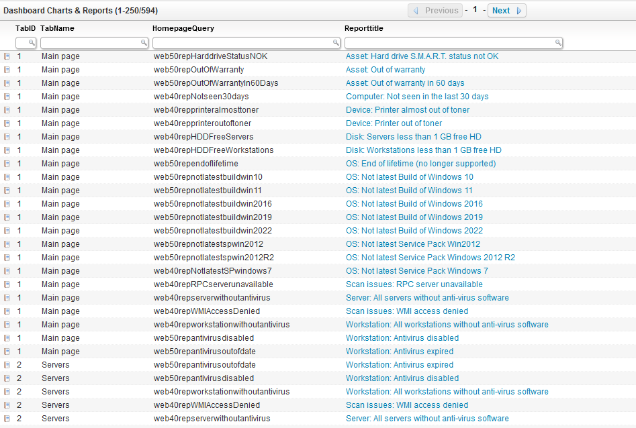Open 'Disk: Servers less than 1 GB free HD'
This screenshot has width=636, height=428.
pyautogui.click(x=413, y=137)
